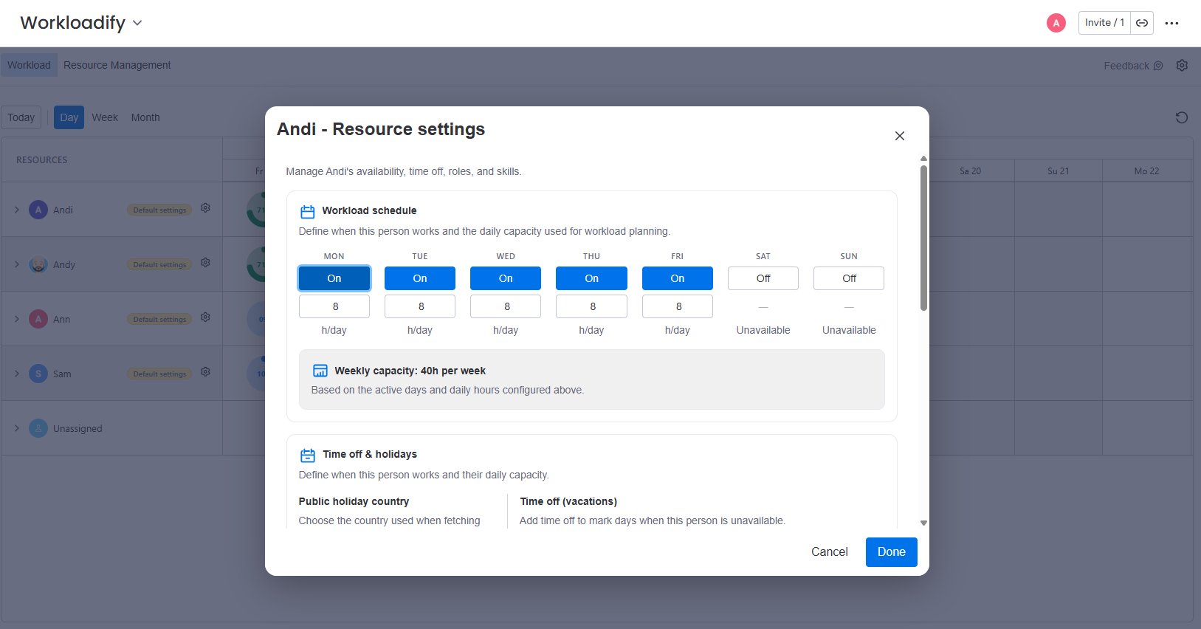Click the Invite / 1 button
Screen dimensions: 1201x629
pyautogui.click(x=1104, y=23)
